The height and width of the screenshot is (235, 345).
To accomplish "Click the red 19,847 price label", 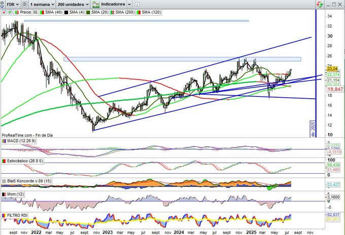I will 335,89.
